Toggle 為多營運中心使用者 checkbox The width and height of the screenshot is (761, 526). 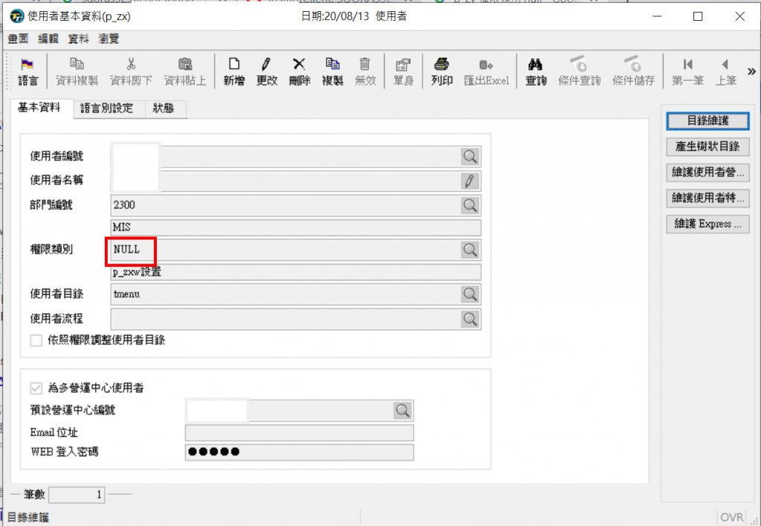point(36,388)
